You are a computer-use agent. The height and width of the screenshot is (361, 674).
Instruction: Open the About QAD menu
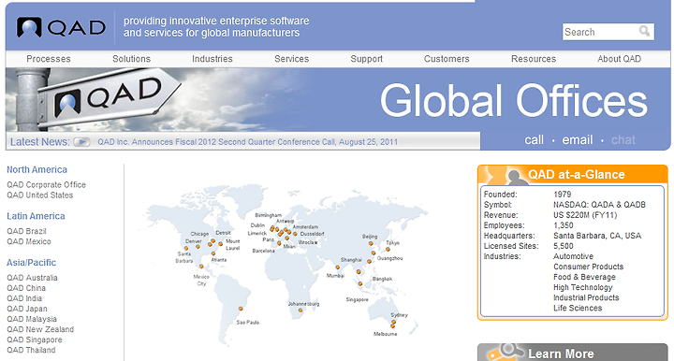click(619, 59)
